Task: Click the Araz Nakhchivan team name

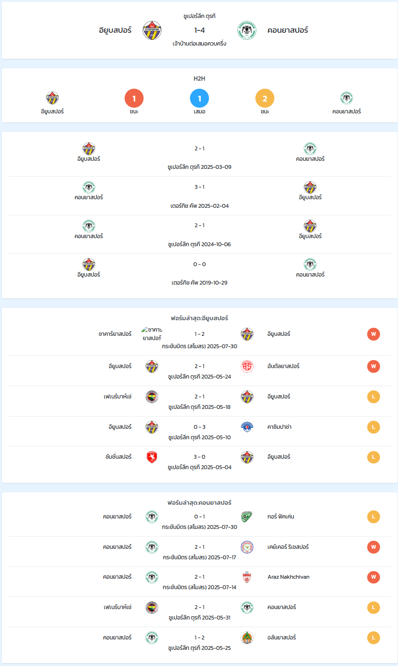Action: [x=289, y=577]
